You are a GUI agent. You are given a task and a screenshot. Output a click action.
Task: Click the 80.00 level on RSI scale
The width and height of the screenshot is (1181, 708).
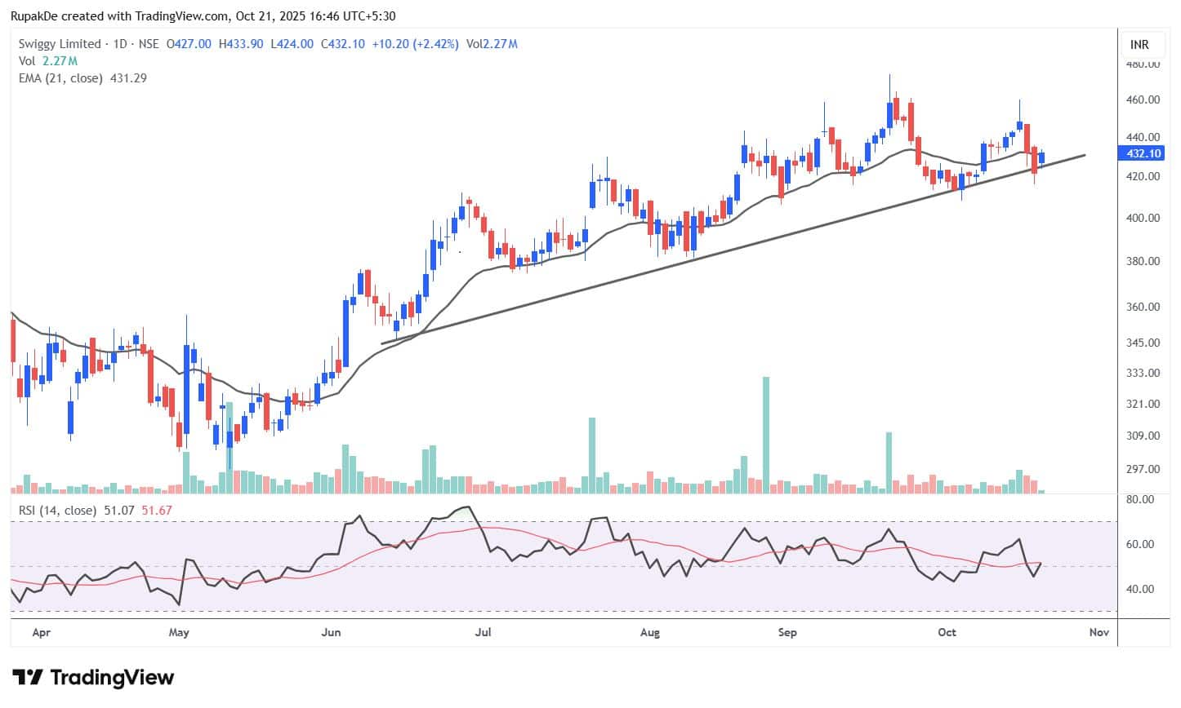coord(1139,499)
